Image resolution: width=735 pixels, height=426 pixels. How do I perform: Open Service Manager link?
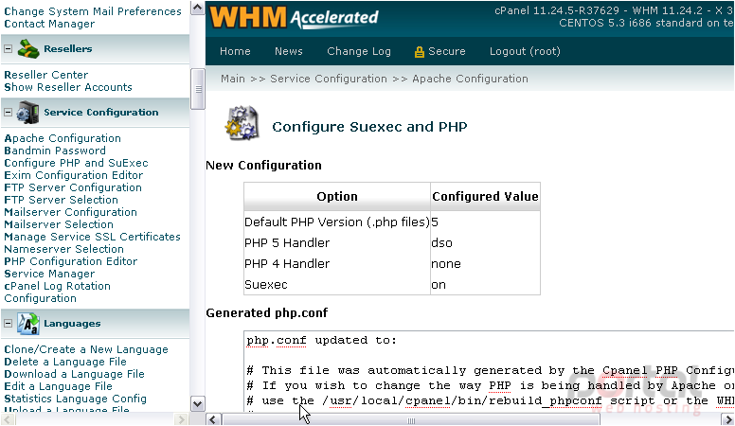coord(49,274)
